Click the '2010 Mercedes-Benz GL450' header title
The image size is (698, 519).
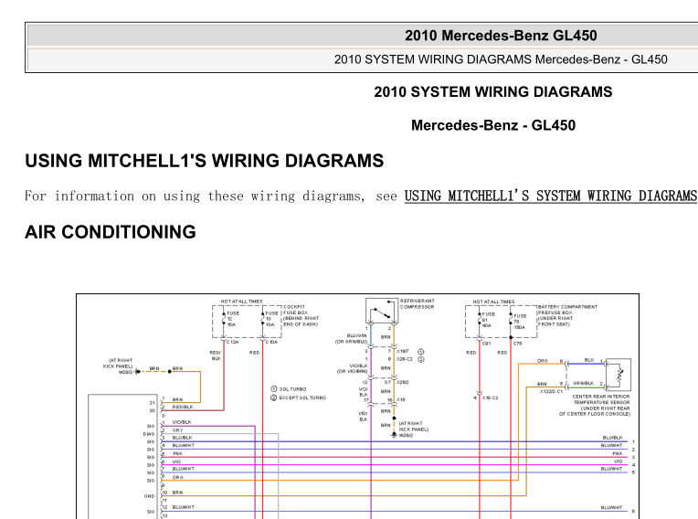501,36
